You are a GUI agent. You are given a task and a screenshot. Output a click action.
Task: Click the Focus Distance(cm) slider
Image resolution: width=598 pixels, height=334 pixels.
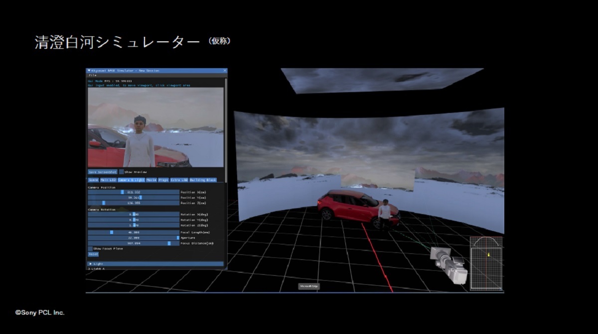[x=133, y=243]
